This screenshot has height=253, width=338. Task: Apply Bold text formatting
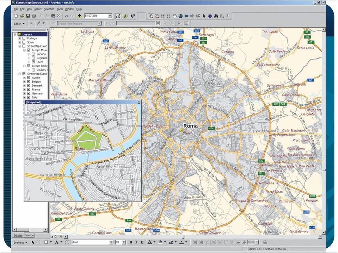(x=131, y=242)
